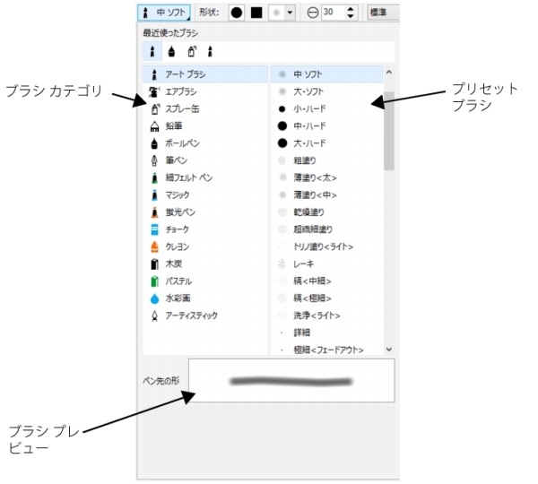Toggle the round nib shape button
Screen dimensions: 538x484
click(x=236, y=13)
